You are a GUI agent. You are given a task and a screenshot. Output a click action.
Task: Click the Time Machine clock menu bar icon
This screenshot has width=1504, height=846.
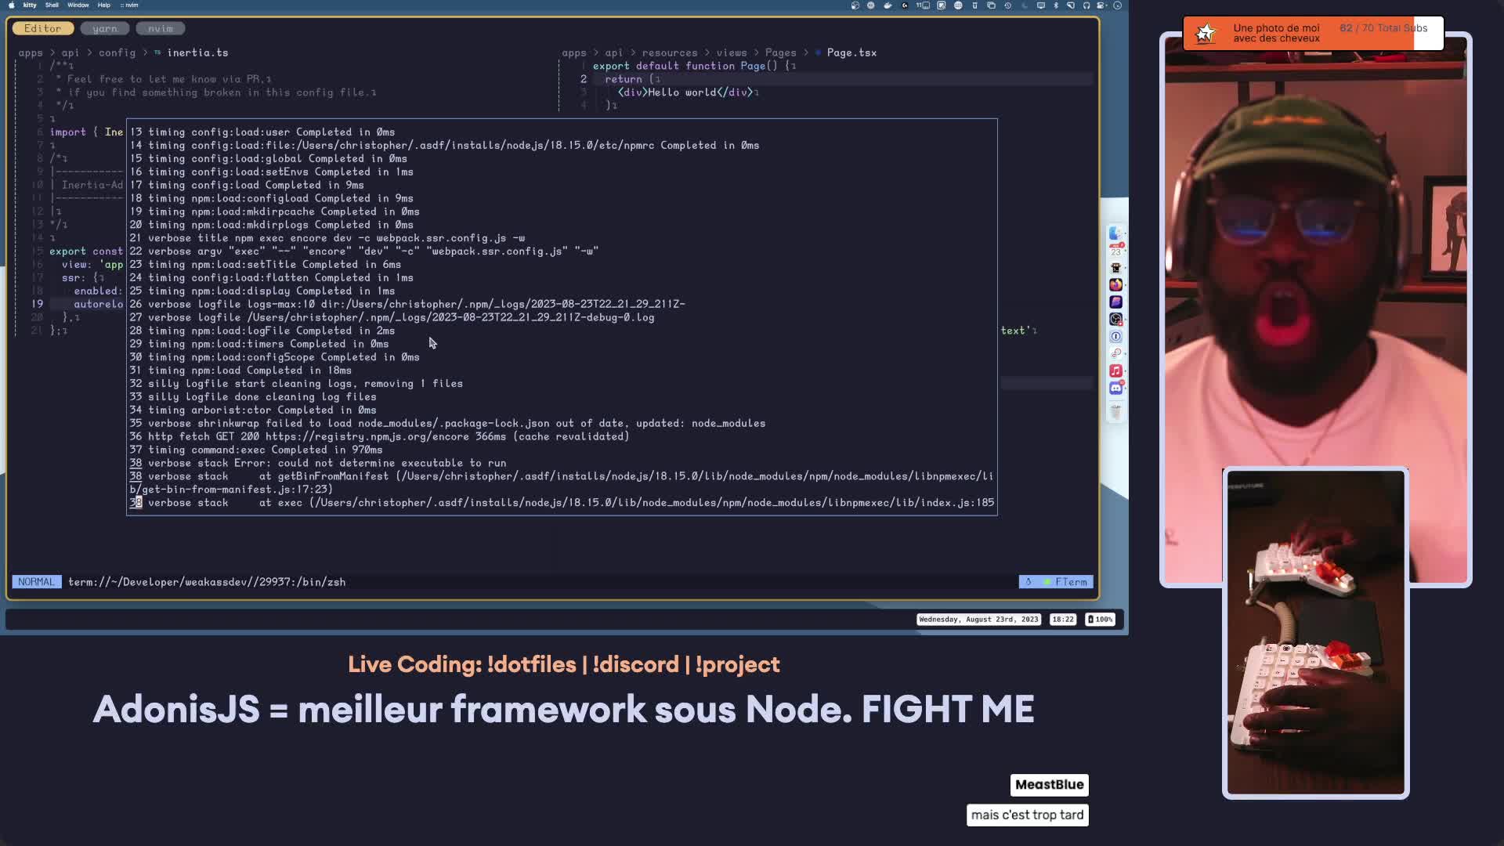[x=1008, y=5]
